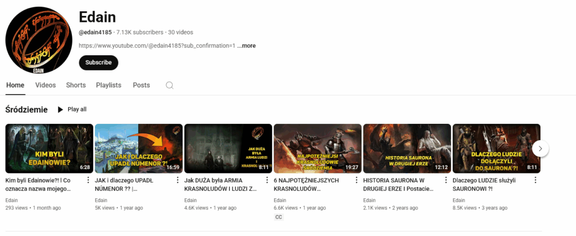Screen dimensions: 576x236
Task: Click Edain channel name under the 6.6K views video
Action: (x=280, y=201)
